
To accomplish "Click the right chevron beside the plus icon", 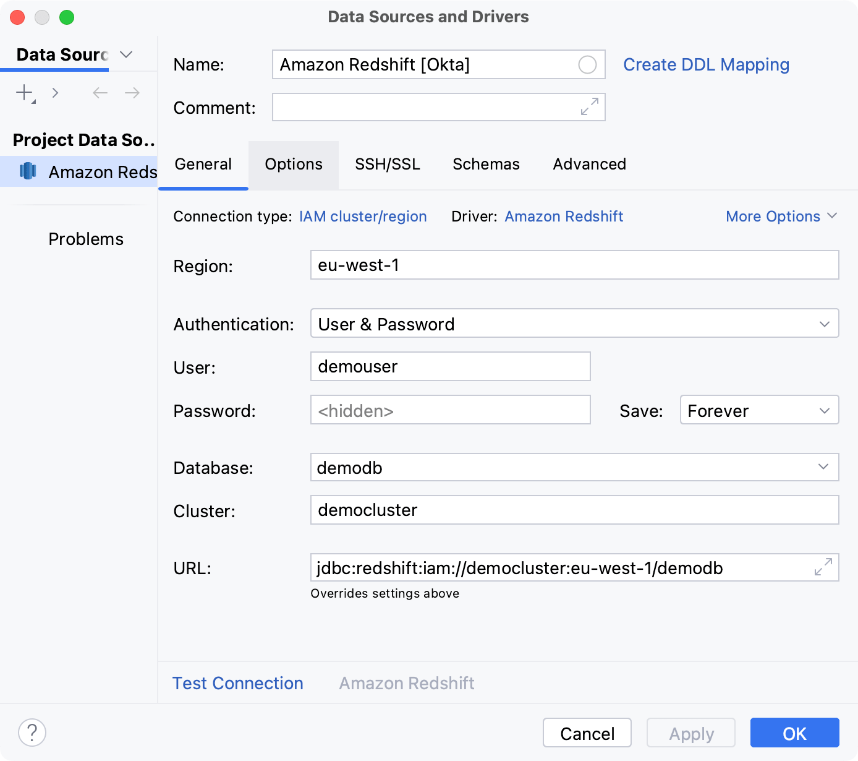I will tap(56, 93).
